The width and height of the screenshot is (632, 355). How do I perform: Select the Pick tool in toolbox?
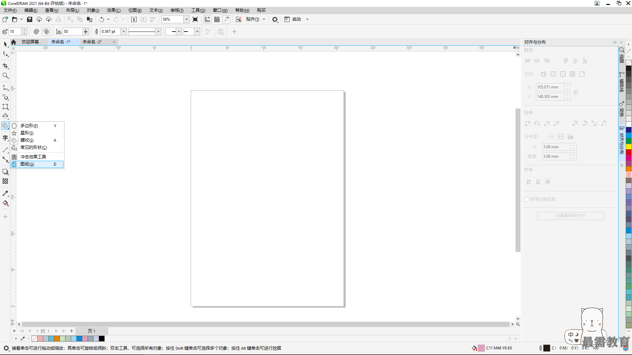[5, 44]
